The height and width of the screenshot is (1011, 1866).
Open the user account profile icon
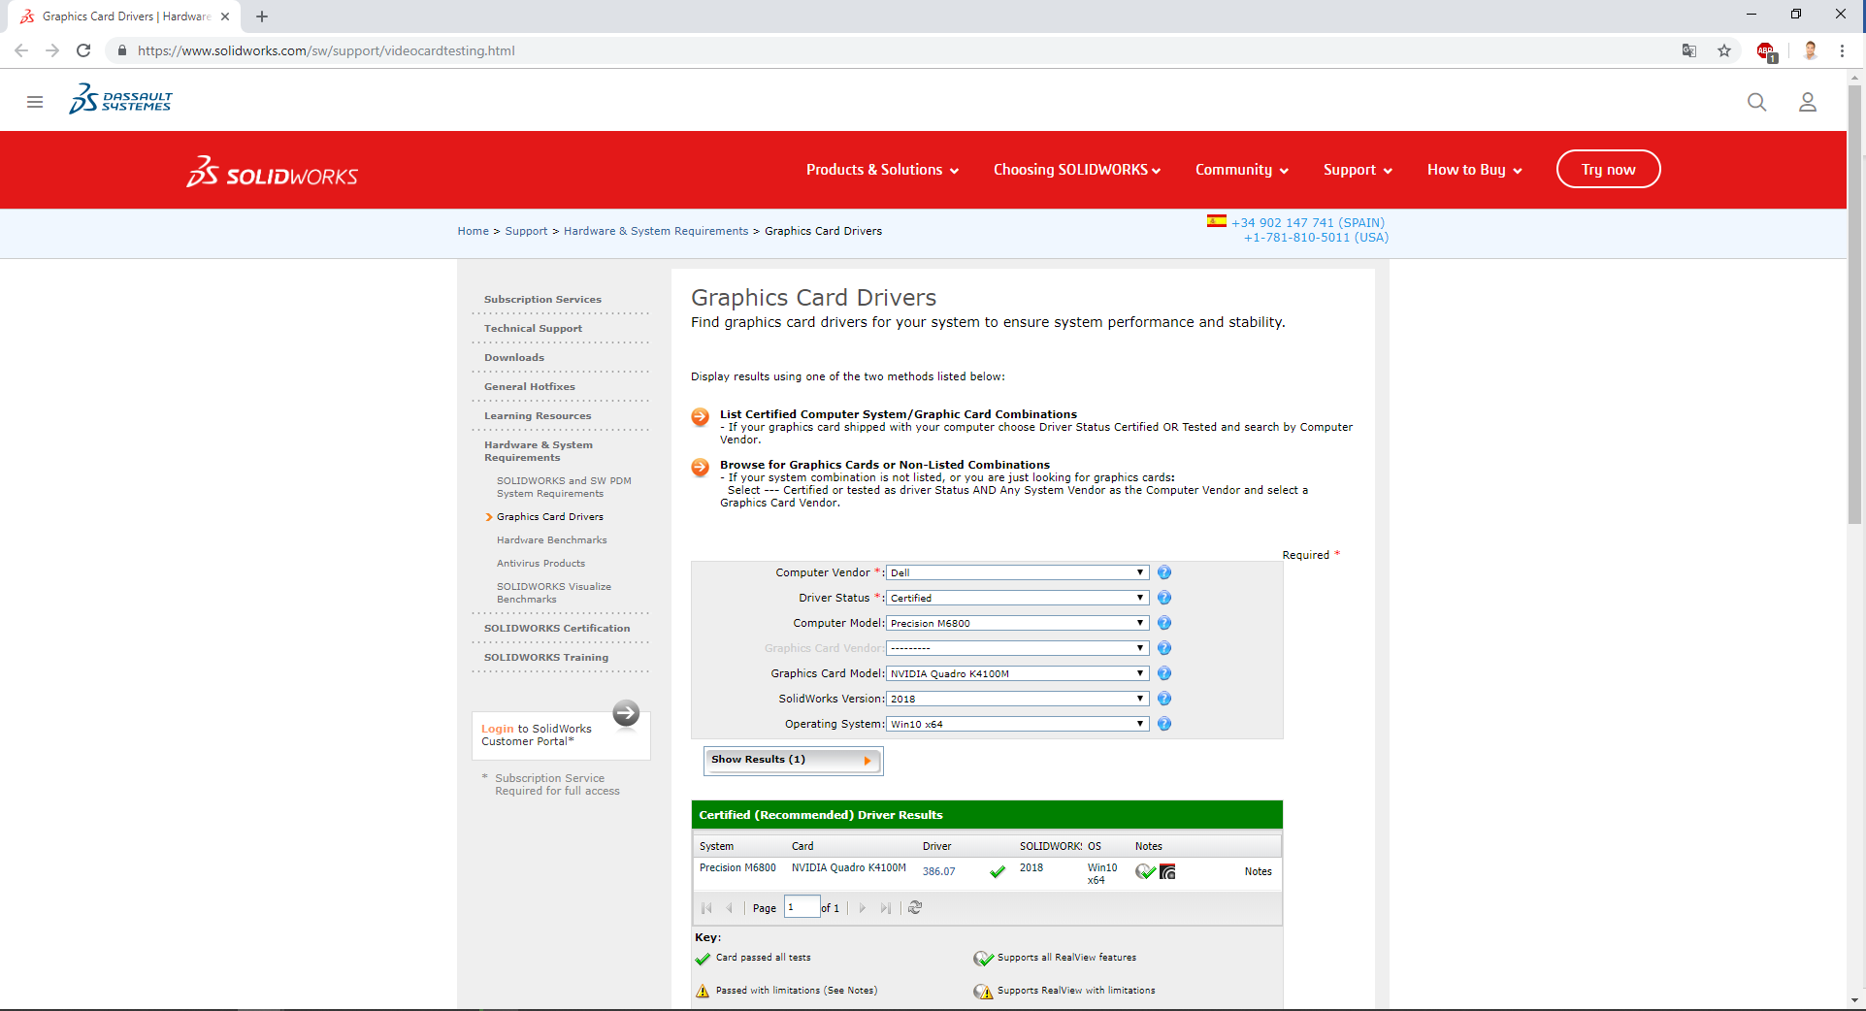coord(1807,102)
